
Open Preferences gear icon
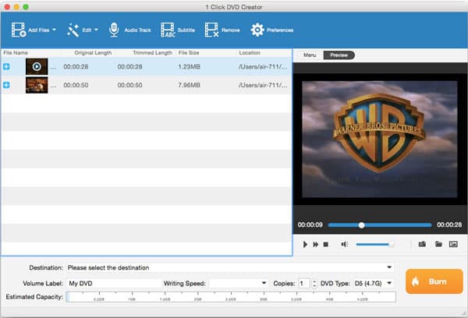257,30
